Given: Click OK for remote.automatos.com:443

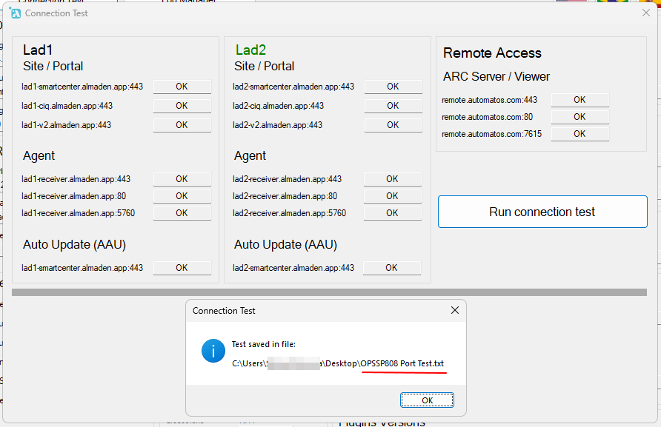Looking at the screenshot, I should click(x=580, y=99).
